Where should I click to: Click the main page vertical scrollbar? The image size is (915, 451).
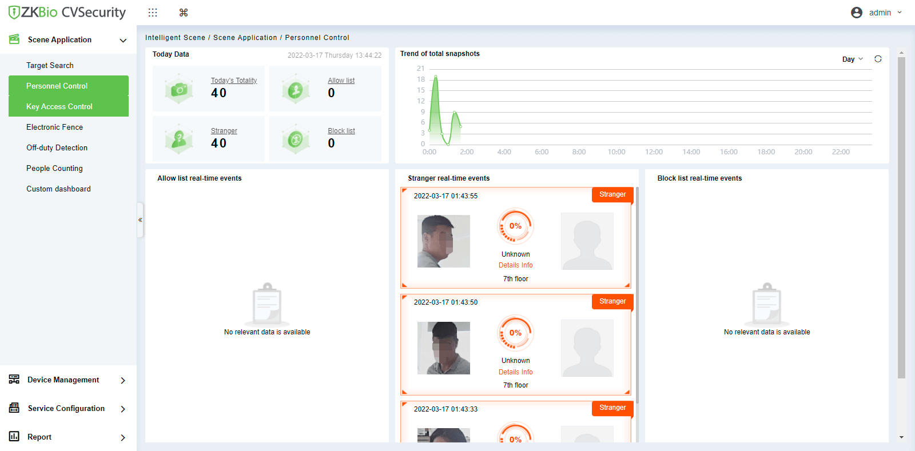[x=901, y=217]
